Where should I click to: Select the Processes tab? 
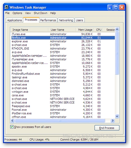coord(31,20)
